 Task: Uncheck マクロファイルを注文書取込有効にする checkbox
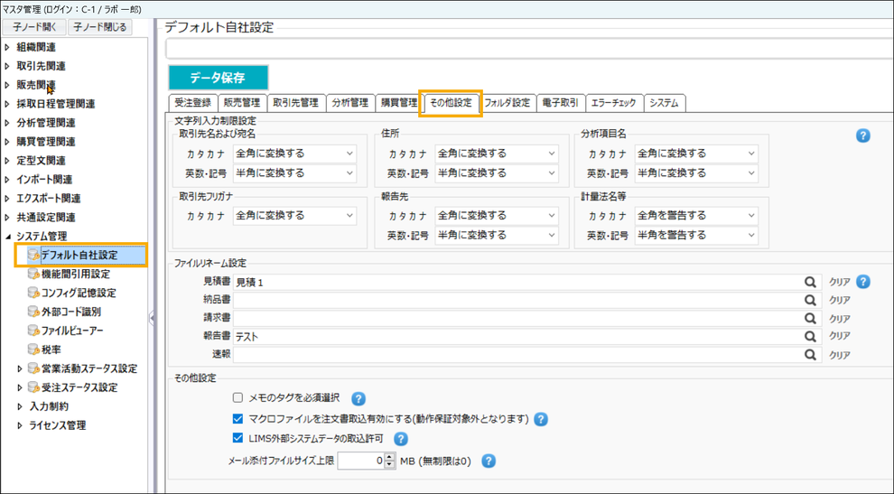(x=238, y=419)
